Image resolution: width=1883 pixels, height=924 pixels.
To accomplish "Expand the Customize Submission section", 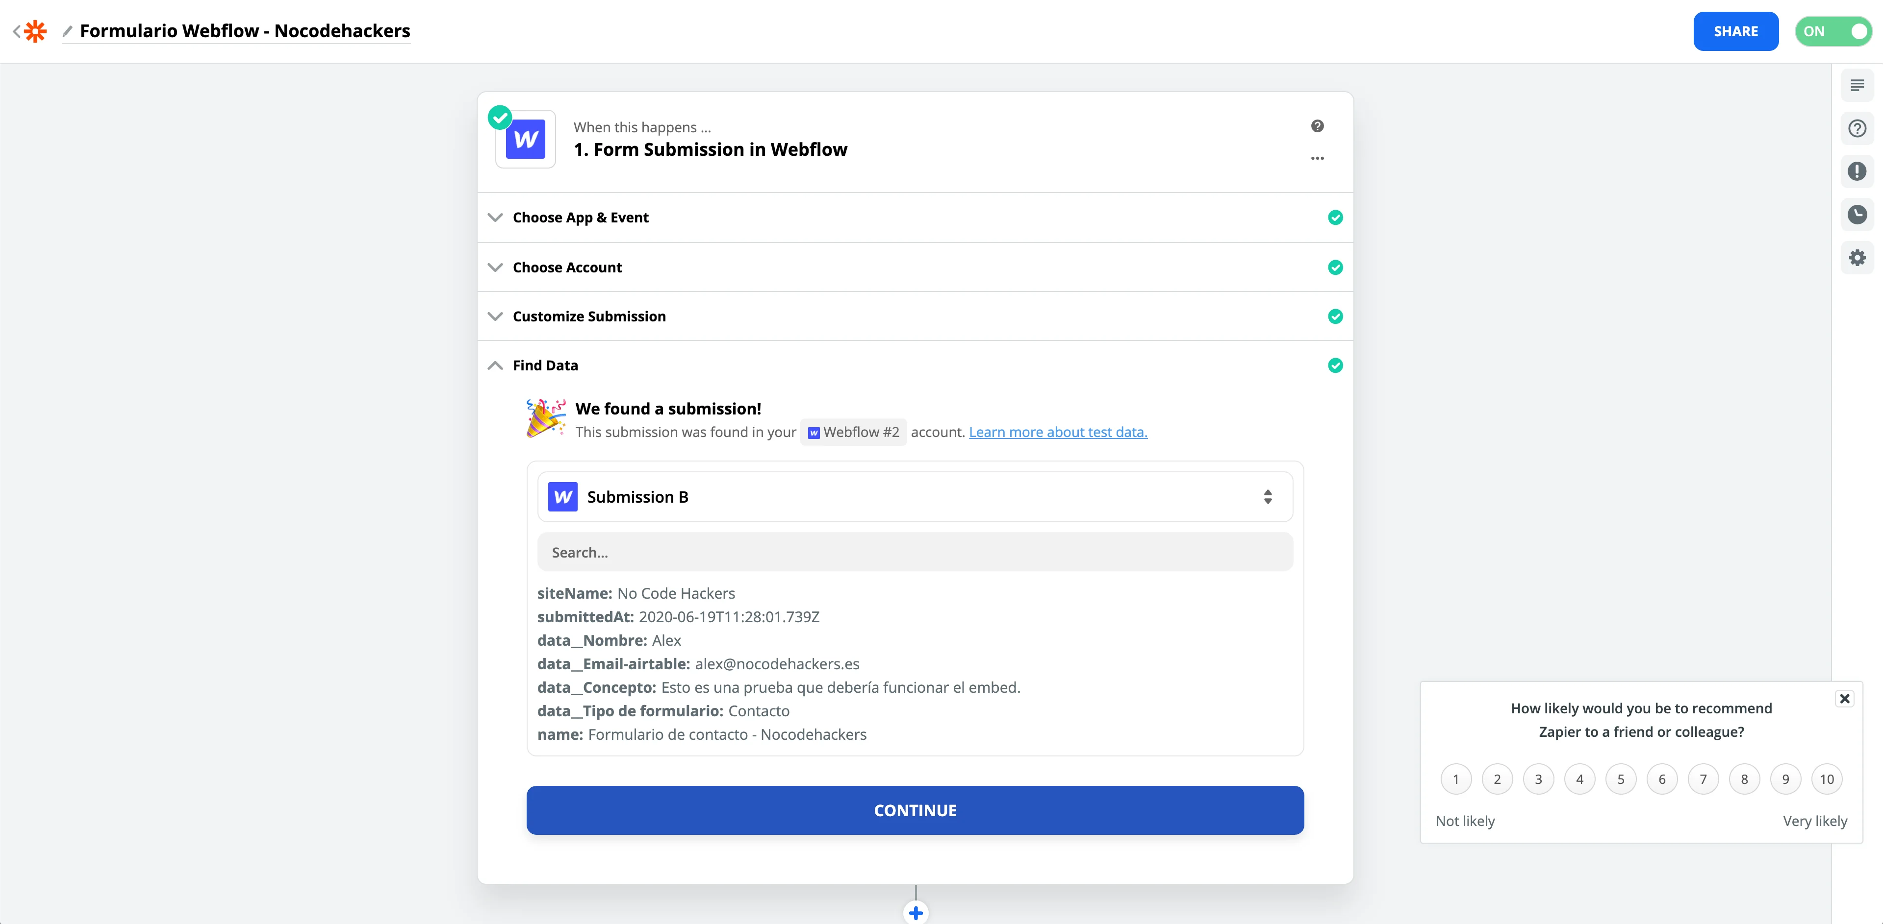I will pyautogui.click(x=588, y=316).
